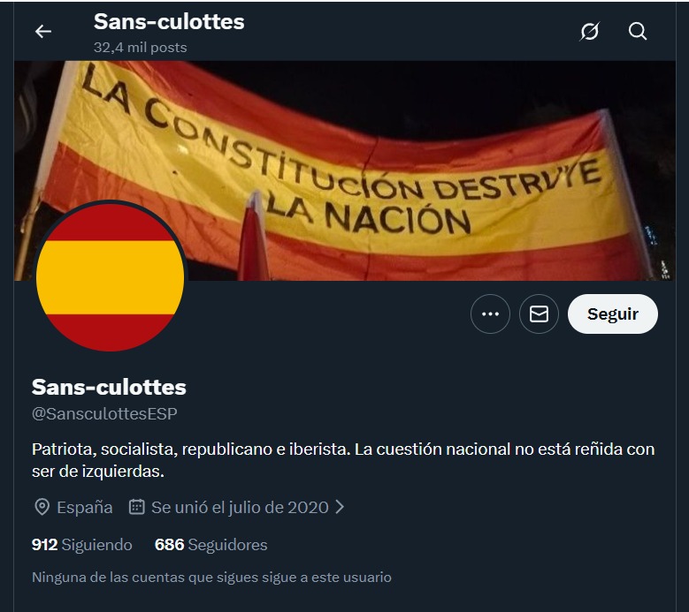Follow the account with Seguir button
This screenshot has height=612, width=689.
pyautogui.click(x=613, y=314)
